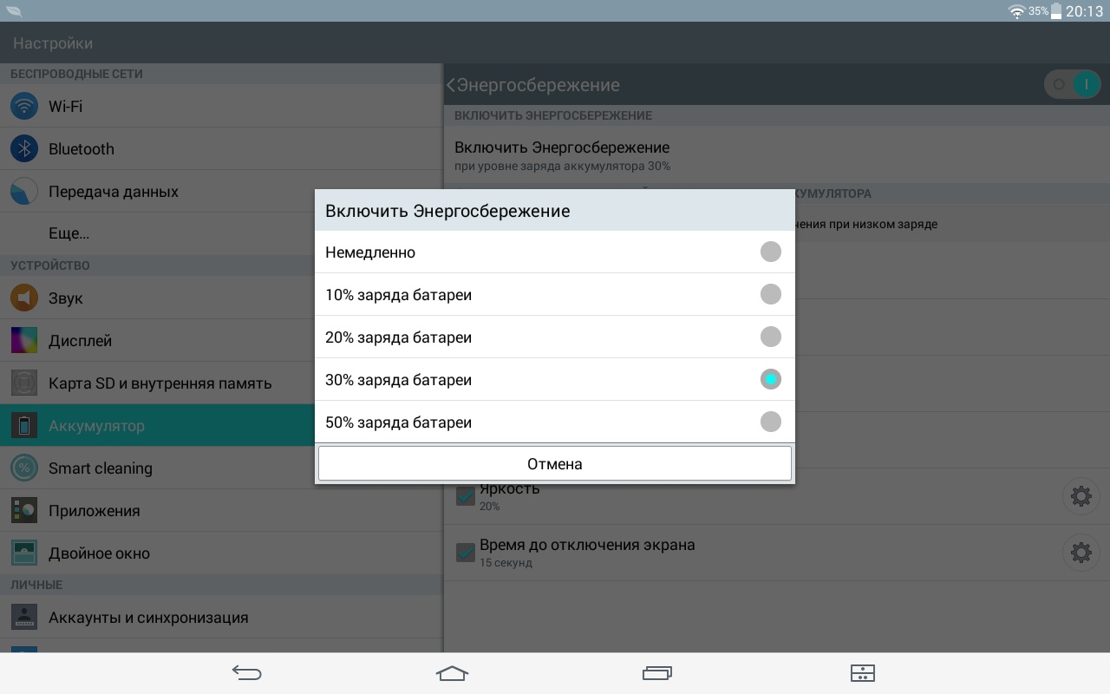The height and width of the screenshot is (694, 1110).
Task: Select 10% заряда батареи option
Action: click(x=770, y=294)
